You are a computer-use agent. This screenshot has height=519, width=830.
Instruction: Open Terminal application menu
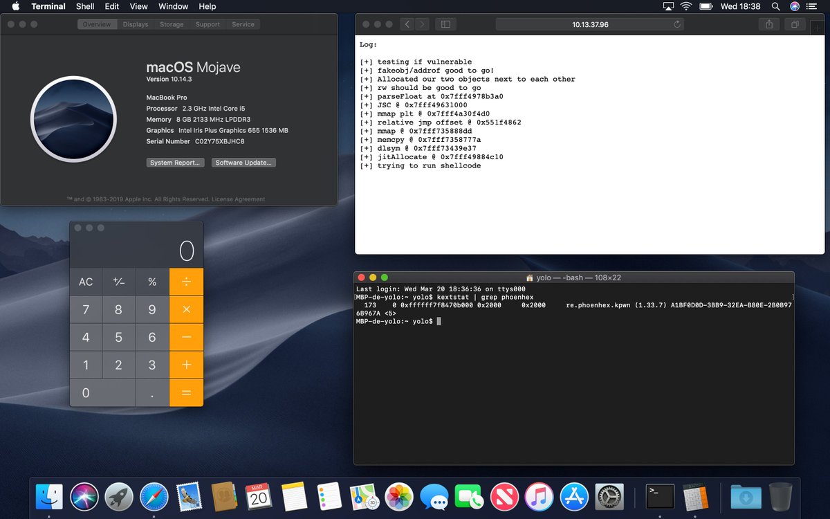coord(48,6)
